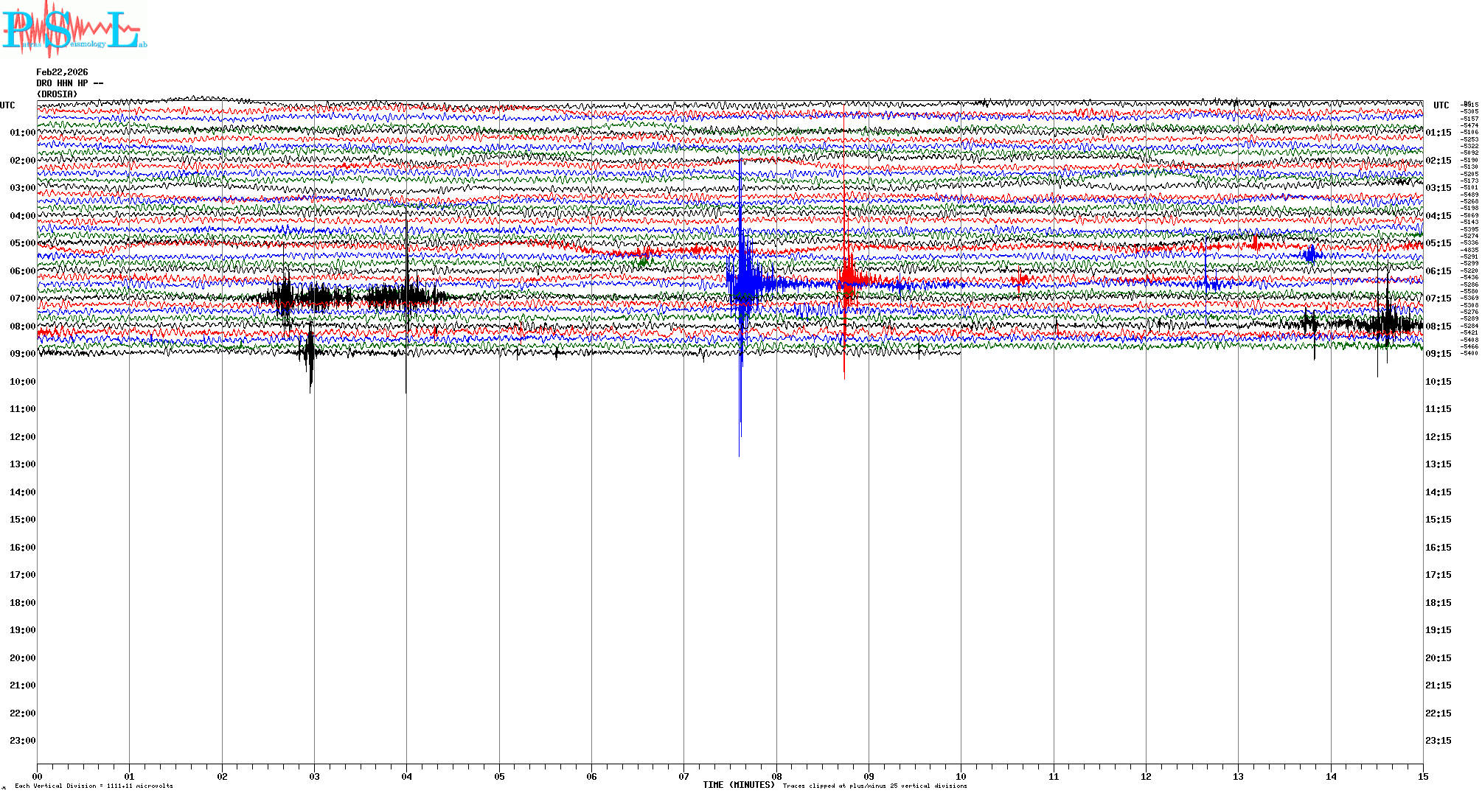Click the 23:00 UTC left axis label

click(x=22, y=741)
